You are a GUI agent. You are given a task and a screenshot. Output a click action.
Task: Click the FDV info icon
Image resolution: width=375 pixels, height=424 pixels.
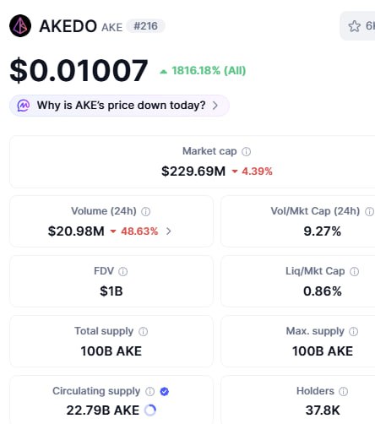122,271
